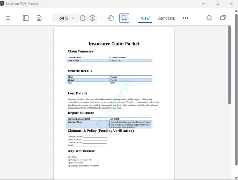The height and width of the screenshot is (180, 238).
Task: Click the Estimated Amount (USD) label cell
Action: point(88,119)
